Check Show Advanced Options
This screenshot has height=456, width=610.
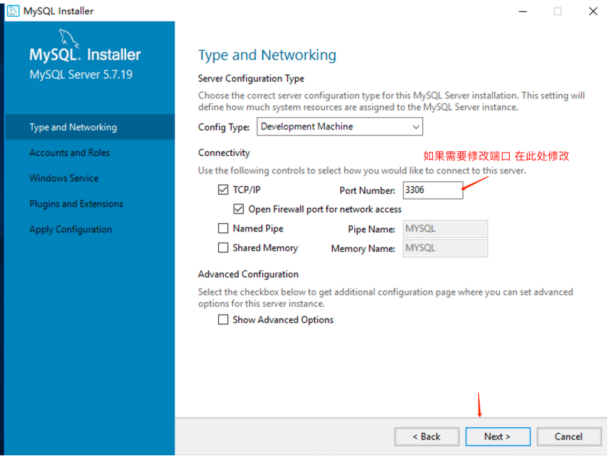click(x=223, y=320)
